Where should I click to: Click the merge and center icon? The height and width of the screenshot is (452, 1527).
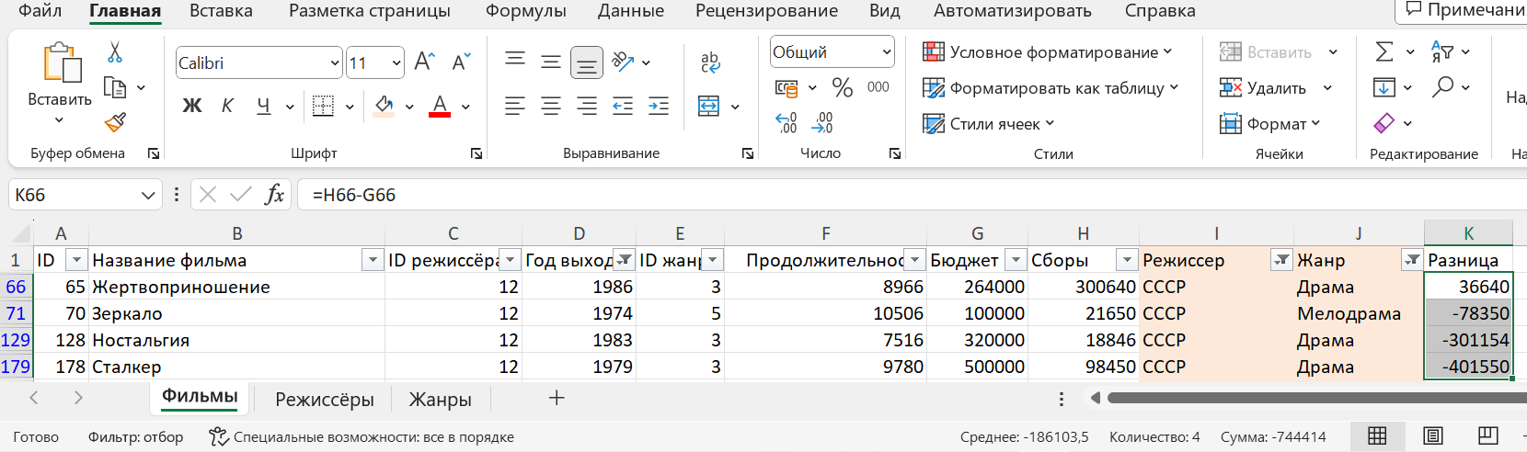click(x=708, y=107)
